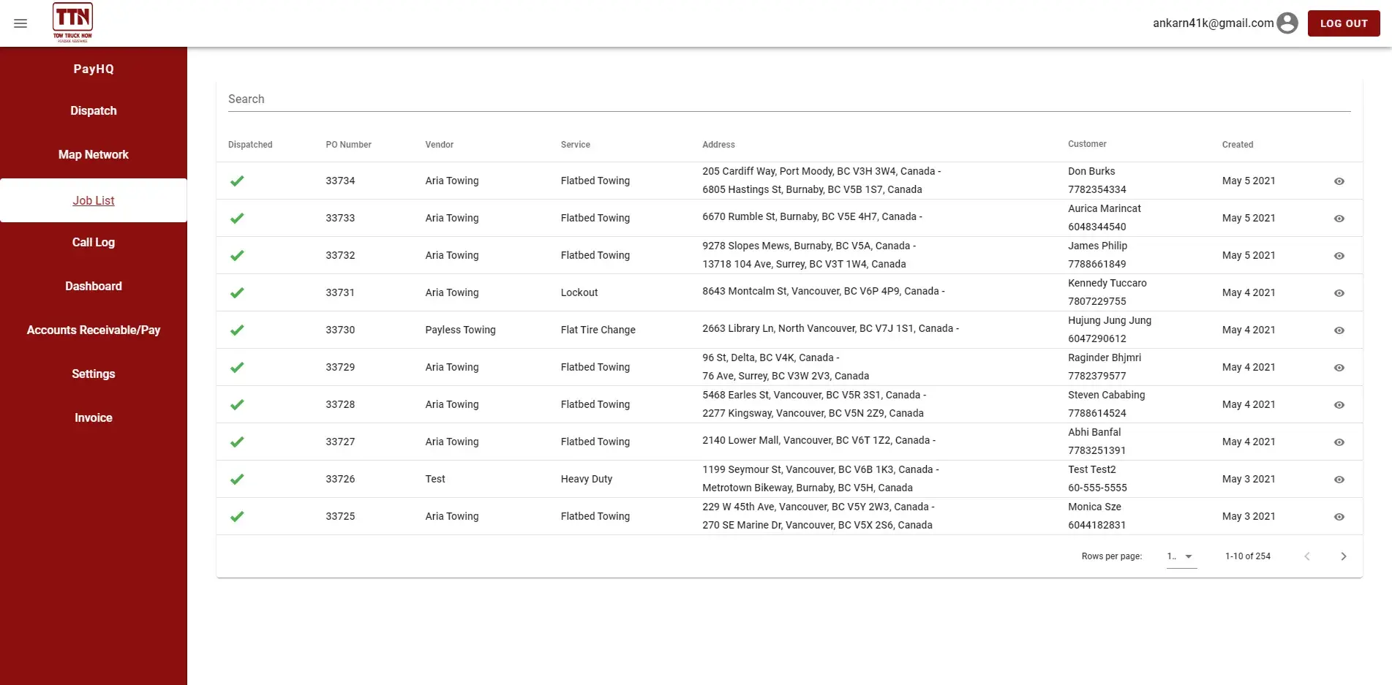Click the Search input field
1392x685 pixels.
(x=789, y=99)
